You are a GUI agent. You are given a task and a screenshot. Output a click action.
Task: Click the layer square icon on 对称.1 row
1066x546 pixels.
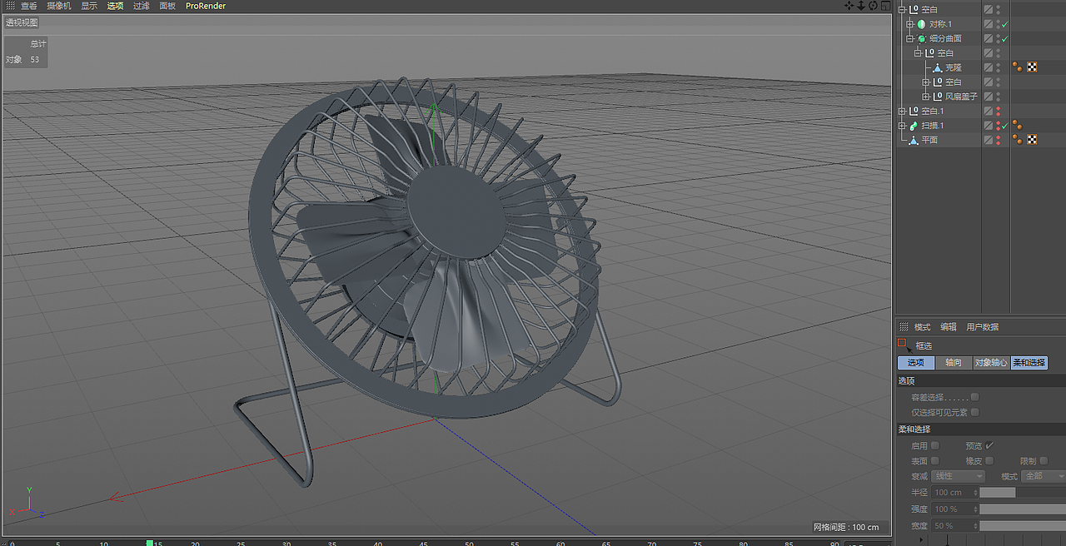[988, 24]
